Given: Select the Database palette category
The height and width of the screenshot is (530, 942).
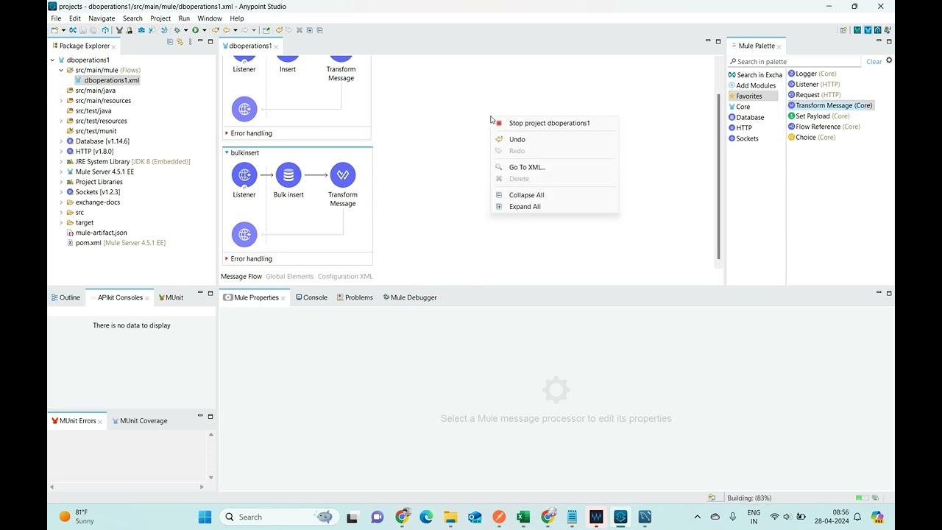Looking at the screenshot, I should click(746, 117).
